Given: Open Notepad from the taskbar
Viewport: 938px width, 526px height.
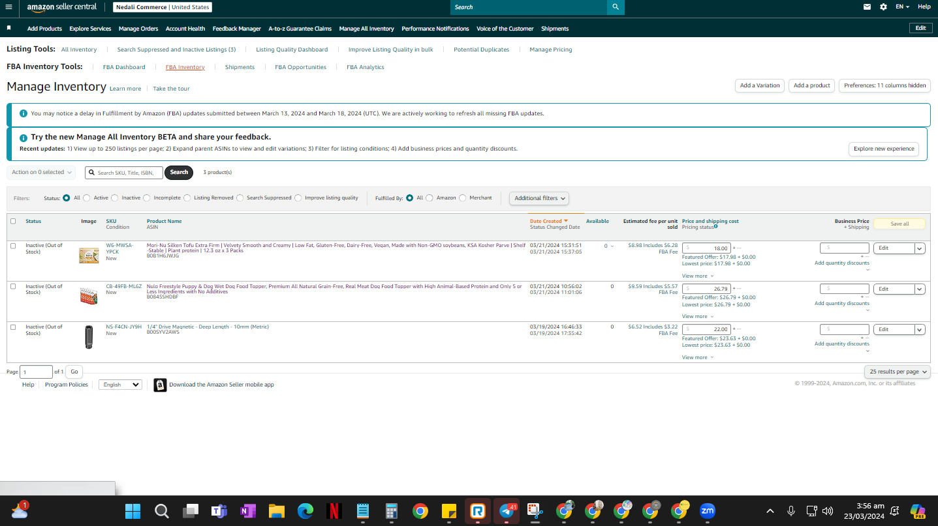Looking at the screenshot, I should click(363, 511).
